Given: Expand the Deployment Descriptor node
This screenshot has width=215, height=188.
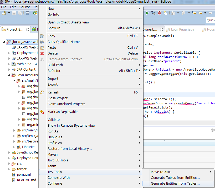Looking at the screenshot, I should coord(9,53).
